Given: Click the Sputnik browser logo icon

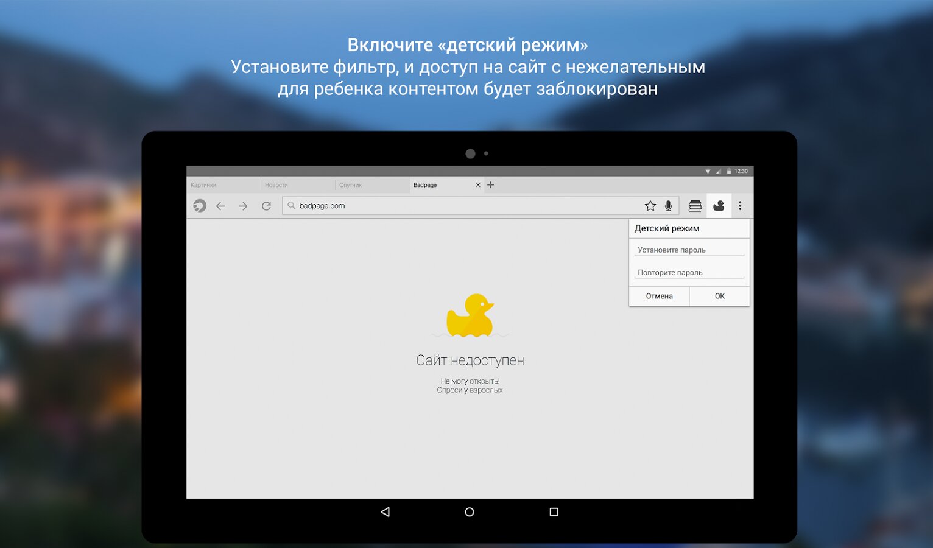Looking at the screenshot, I should click(x=200, y=206).
